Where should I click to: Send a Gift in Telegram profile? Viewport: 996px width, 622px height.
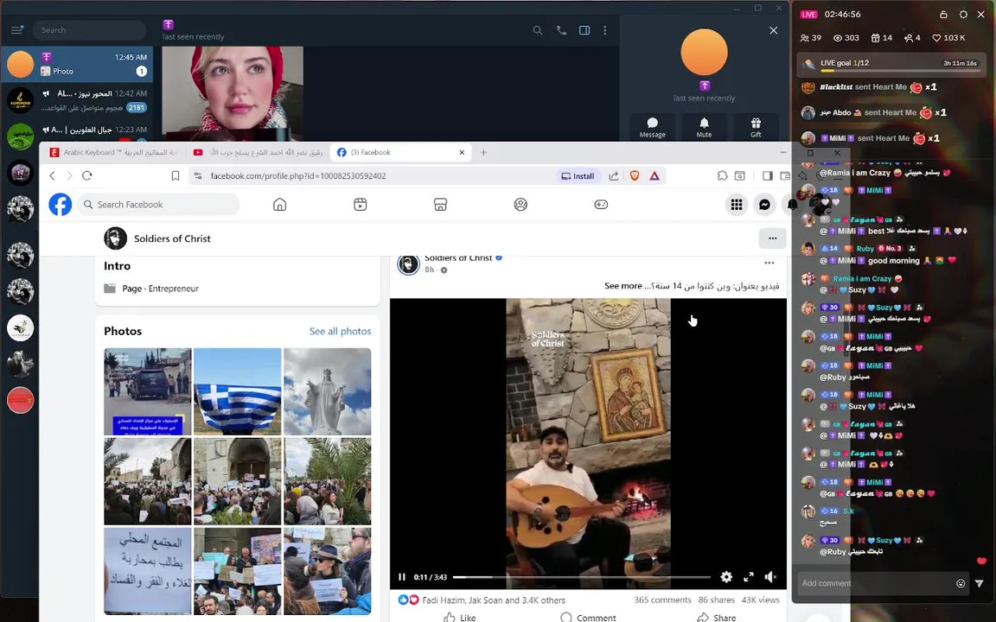[756, 127]
